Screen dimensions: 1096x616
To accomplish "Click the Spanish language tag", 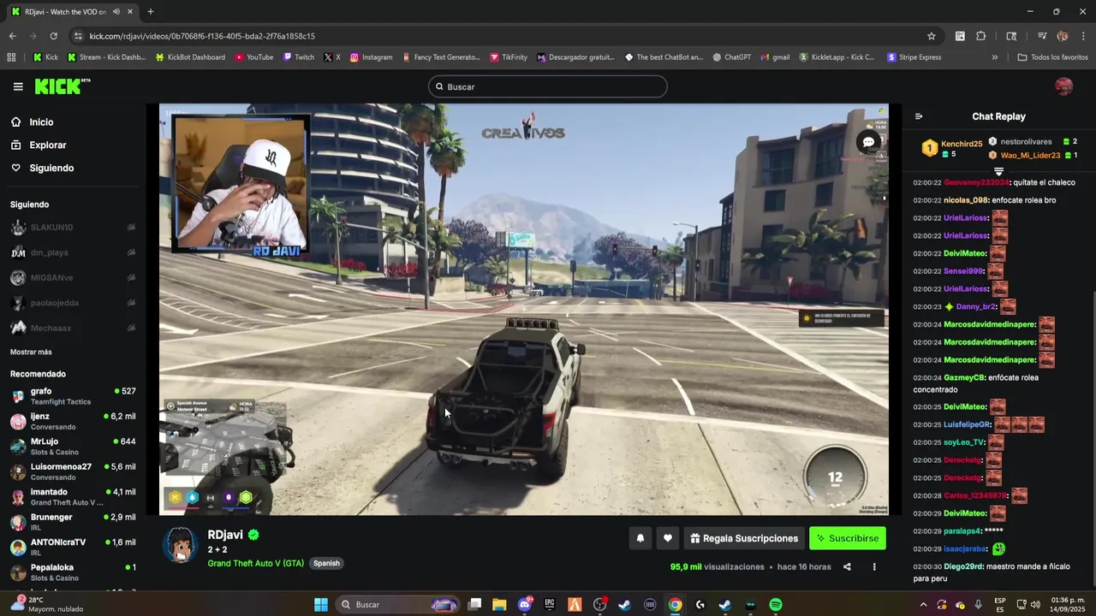I will coord(326,563).
